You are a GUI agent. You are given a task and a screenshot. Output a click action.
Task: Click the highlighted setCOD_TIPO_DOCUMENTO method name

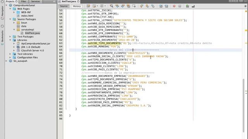[104, 43]
